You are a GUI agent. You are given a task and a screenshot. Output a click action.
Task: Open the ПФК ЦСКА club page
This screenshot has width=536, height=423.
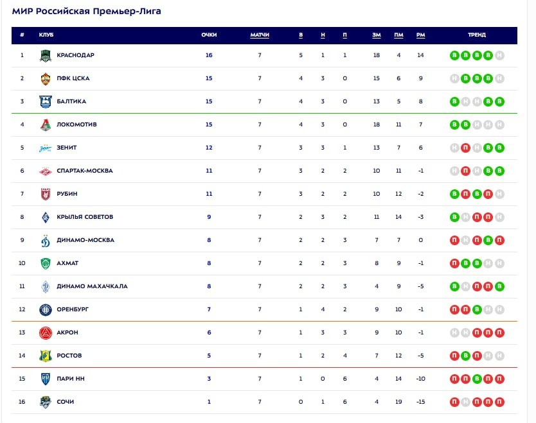pyautogui.click(x=73, y=78)
